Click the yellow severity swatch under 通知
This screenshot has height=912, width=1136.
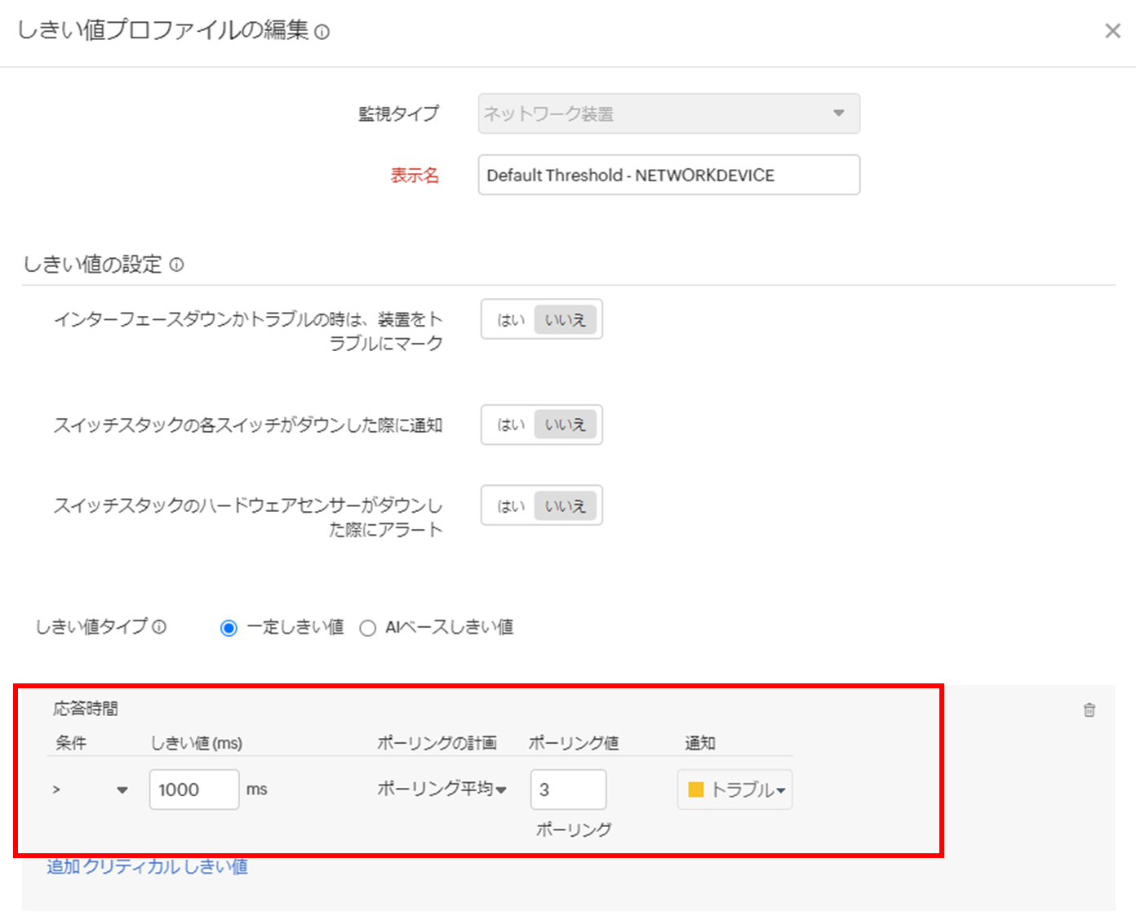pos(696,790)
